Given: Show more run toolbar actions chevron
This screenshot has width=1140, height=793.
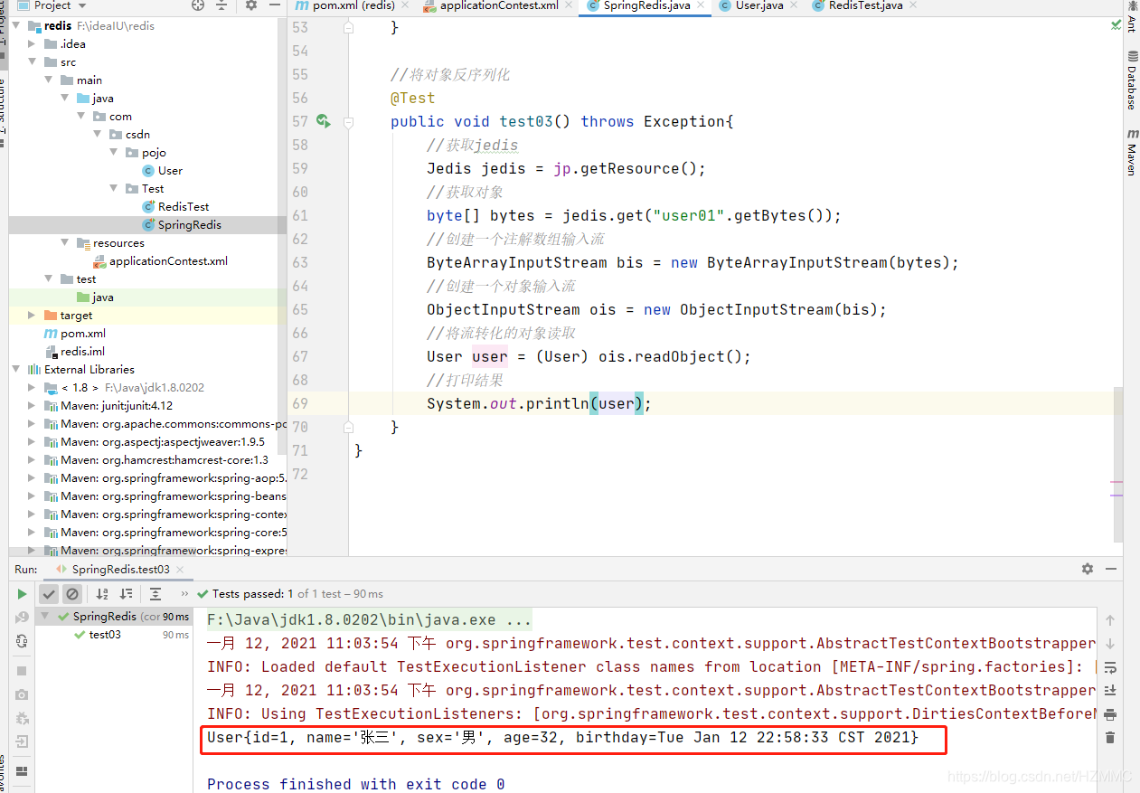Looking at the screenshot, I should [x=184, y=594].
